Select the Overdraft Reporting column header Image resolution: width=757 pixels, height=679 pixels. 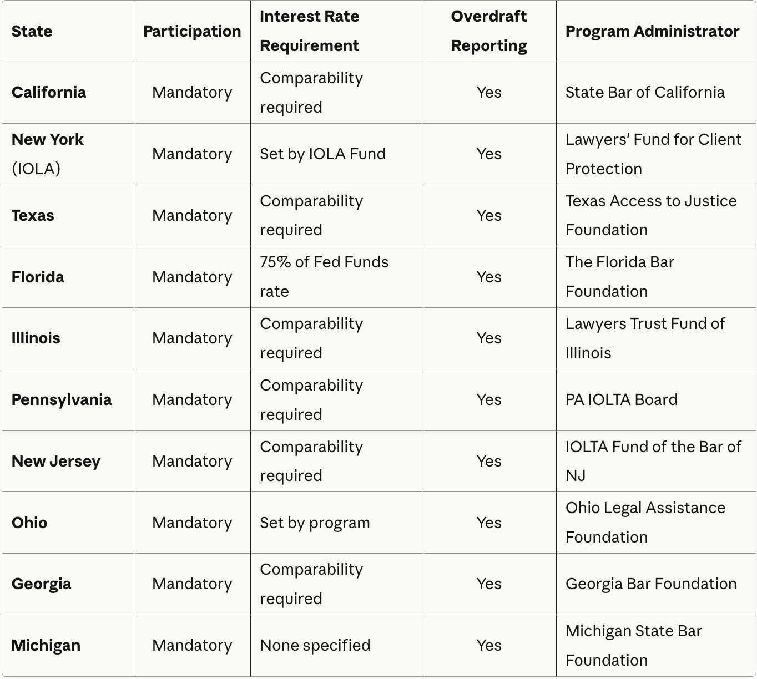489,31
